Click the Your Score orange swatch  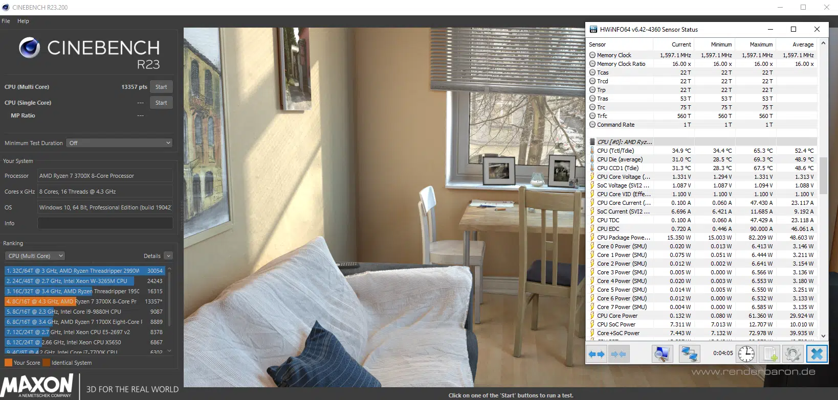(8, 363)
